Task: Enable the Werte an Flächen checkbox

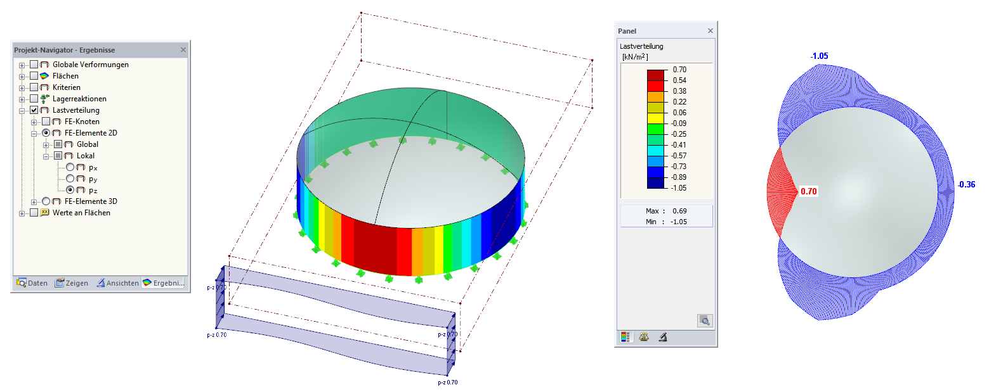Action: [34, 213]
